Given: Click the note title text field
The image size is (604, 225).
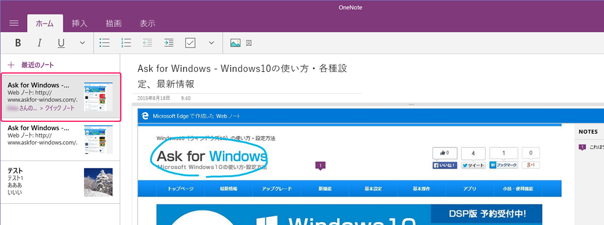Looking at the screenshot, I should [243, 76].
